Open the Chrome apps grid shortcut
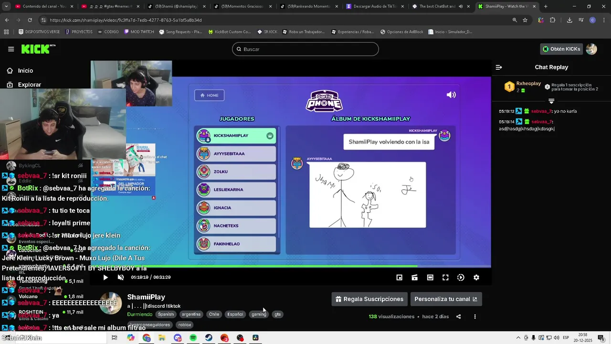 point(6,32)
